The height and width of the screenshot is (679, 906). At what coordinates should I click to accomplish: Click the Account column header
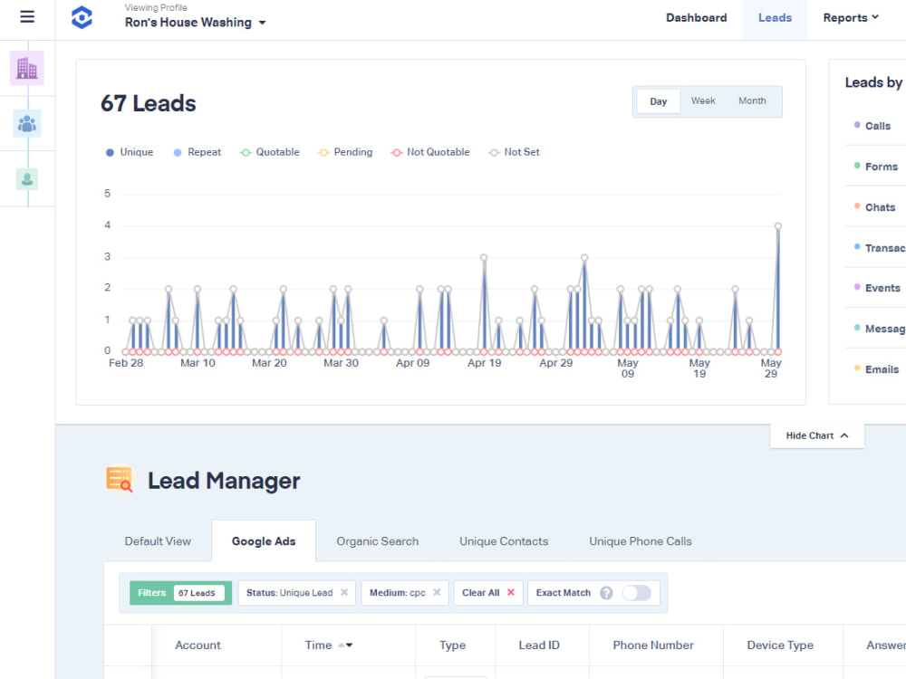(198, 646)
